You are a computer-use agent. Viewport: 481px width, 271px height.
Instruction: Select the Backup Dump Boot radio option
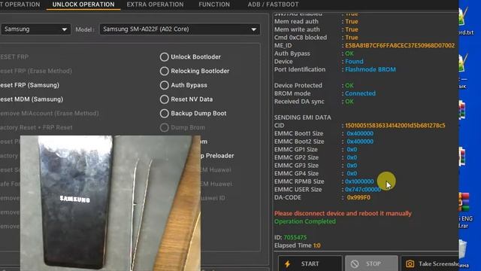[164, 114]
